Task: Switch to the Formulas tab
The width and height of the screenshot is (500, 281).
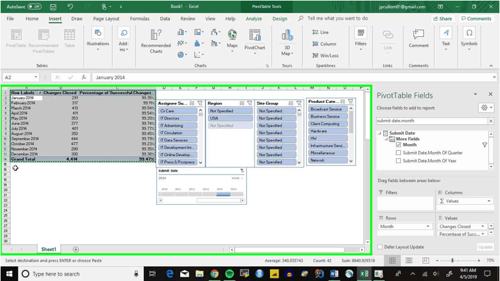Action: (x=140, y=18)
